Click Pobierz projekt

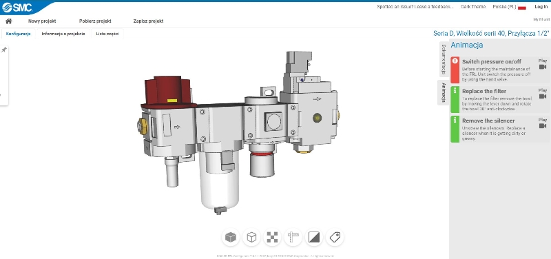[x=95, y=21]
